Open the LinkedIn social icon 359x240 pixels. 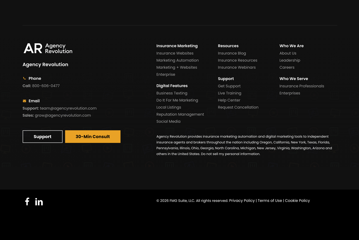coord(39,202)
